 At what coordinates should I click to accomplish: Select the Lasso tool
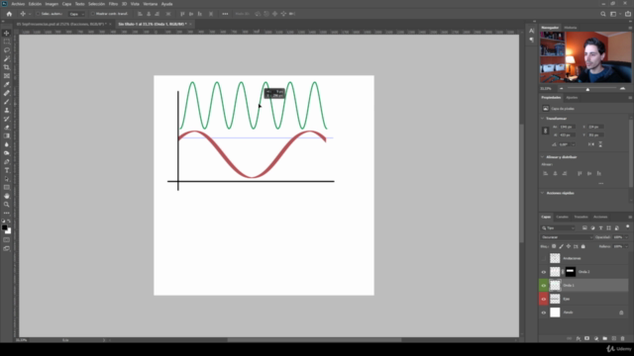coord(7,50)
